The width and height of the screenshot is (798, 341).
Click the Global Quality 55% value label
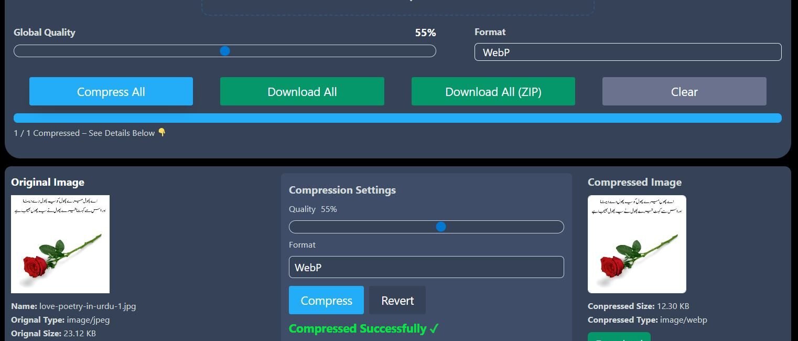click(425, 33)
